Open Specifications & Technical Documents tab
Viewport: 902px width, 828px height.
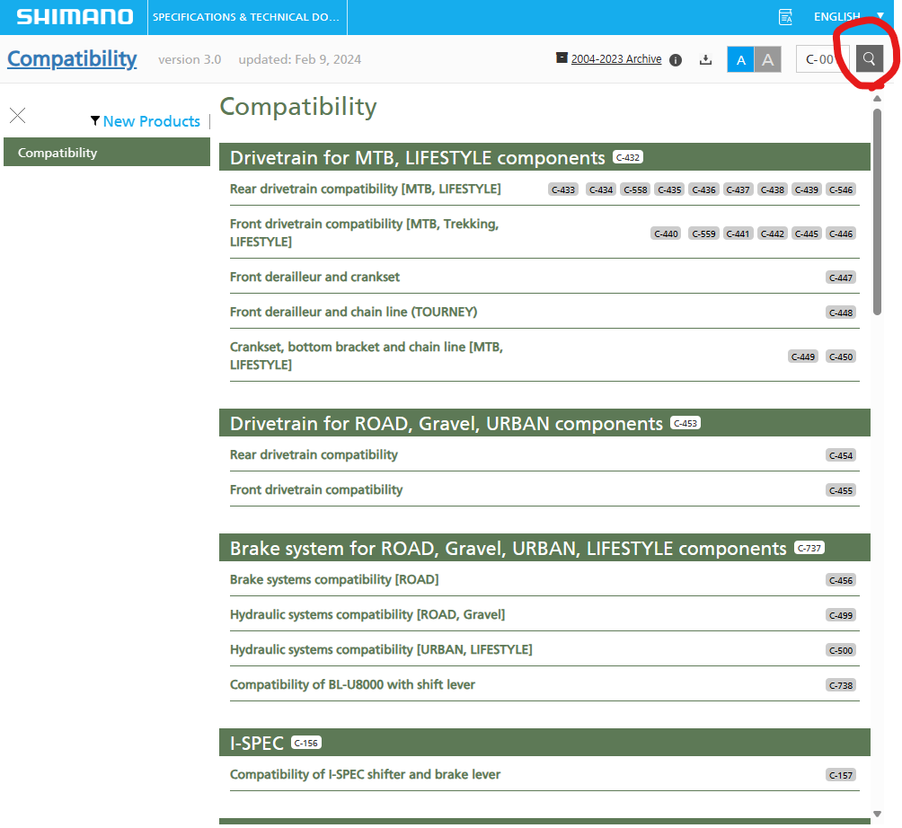point(247,17)
